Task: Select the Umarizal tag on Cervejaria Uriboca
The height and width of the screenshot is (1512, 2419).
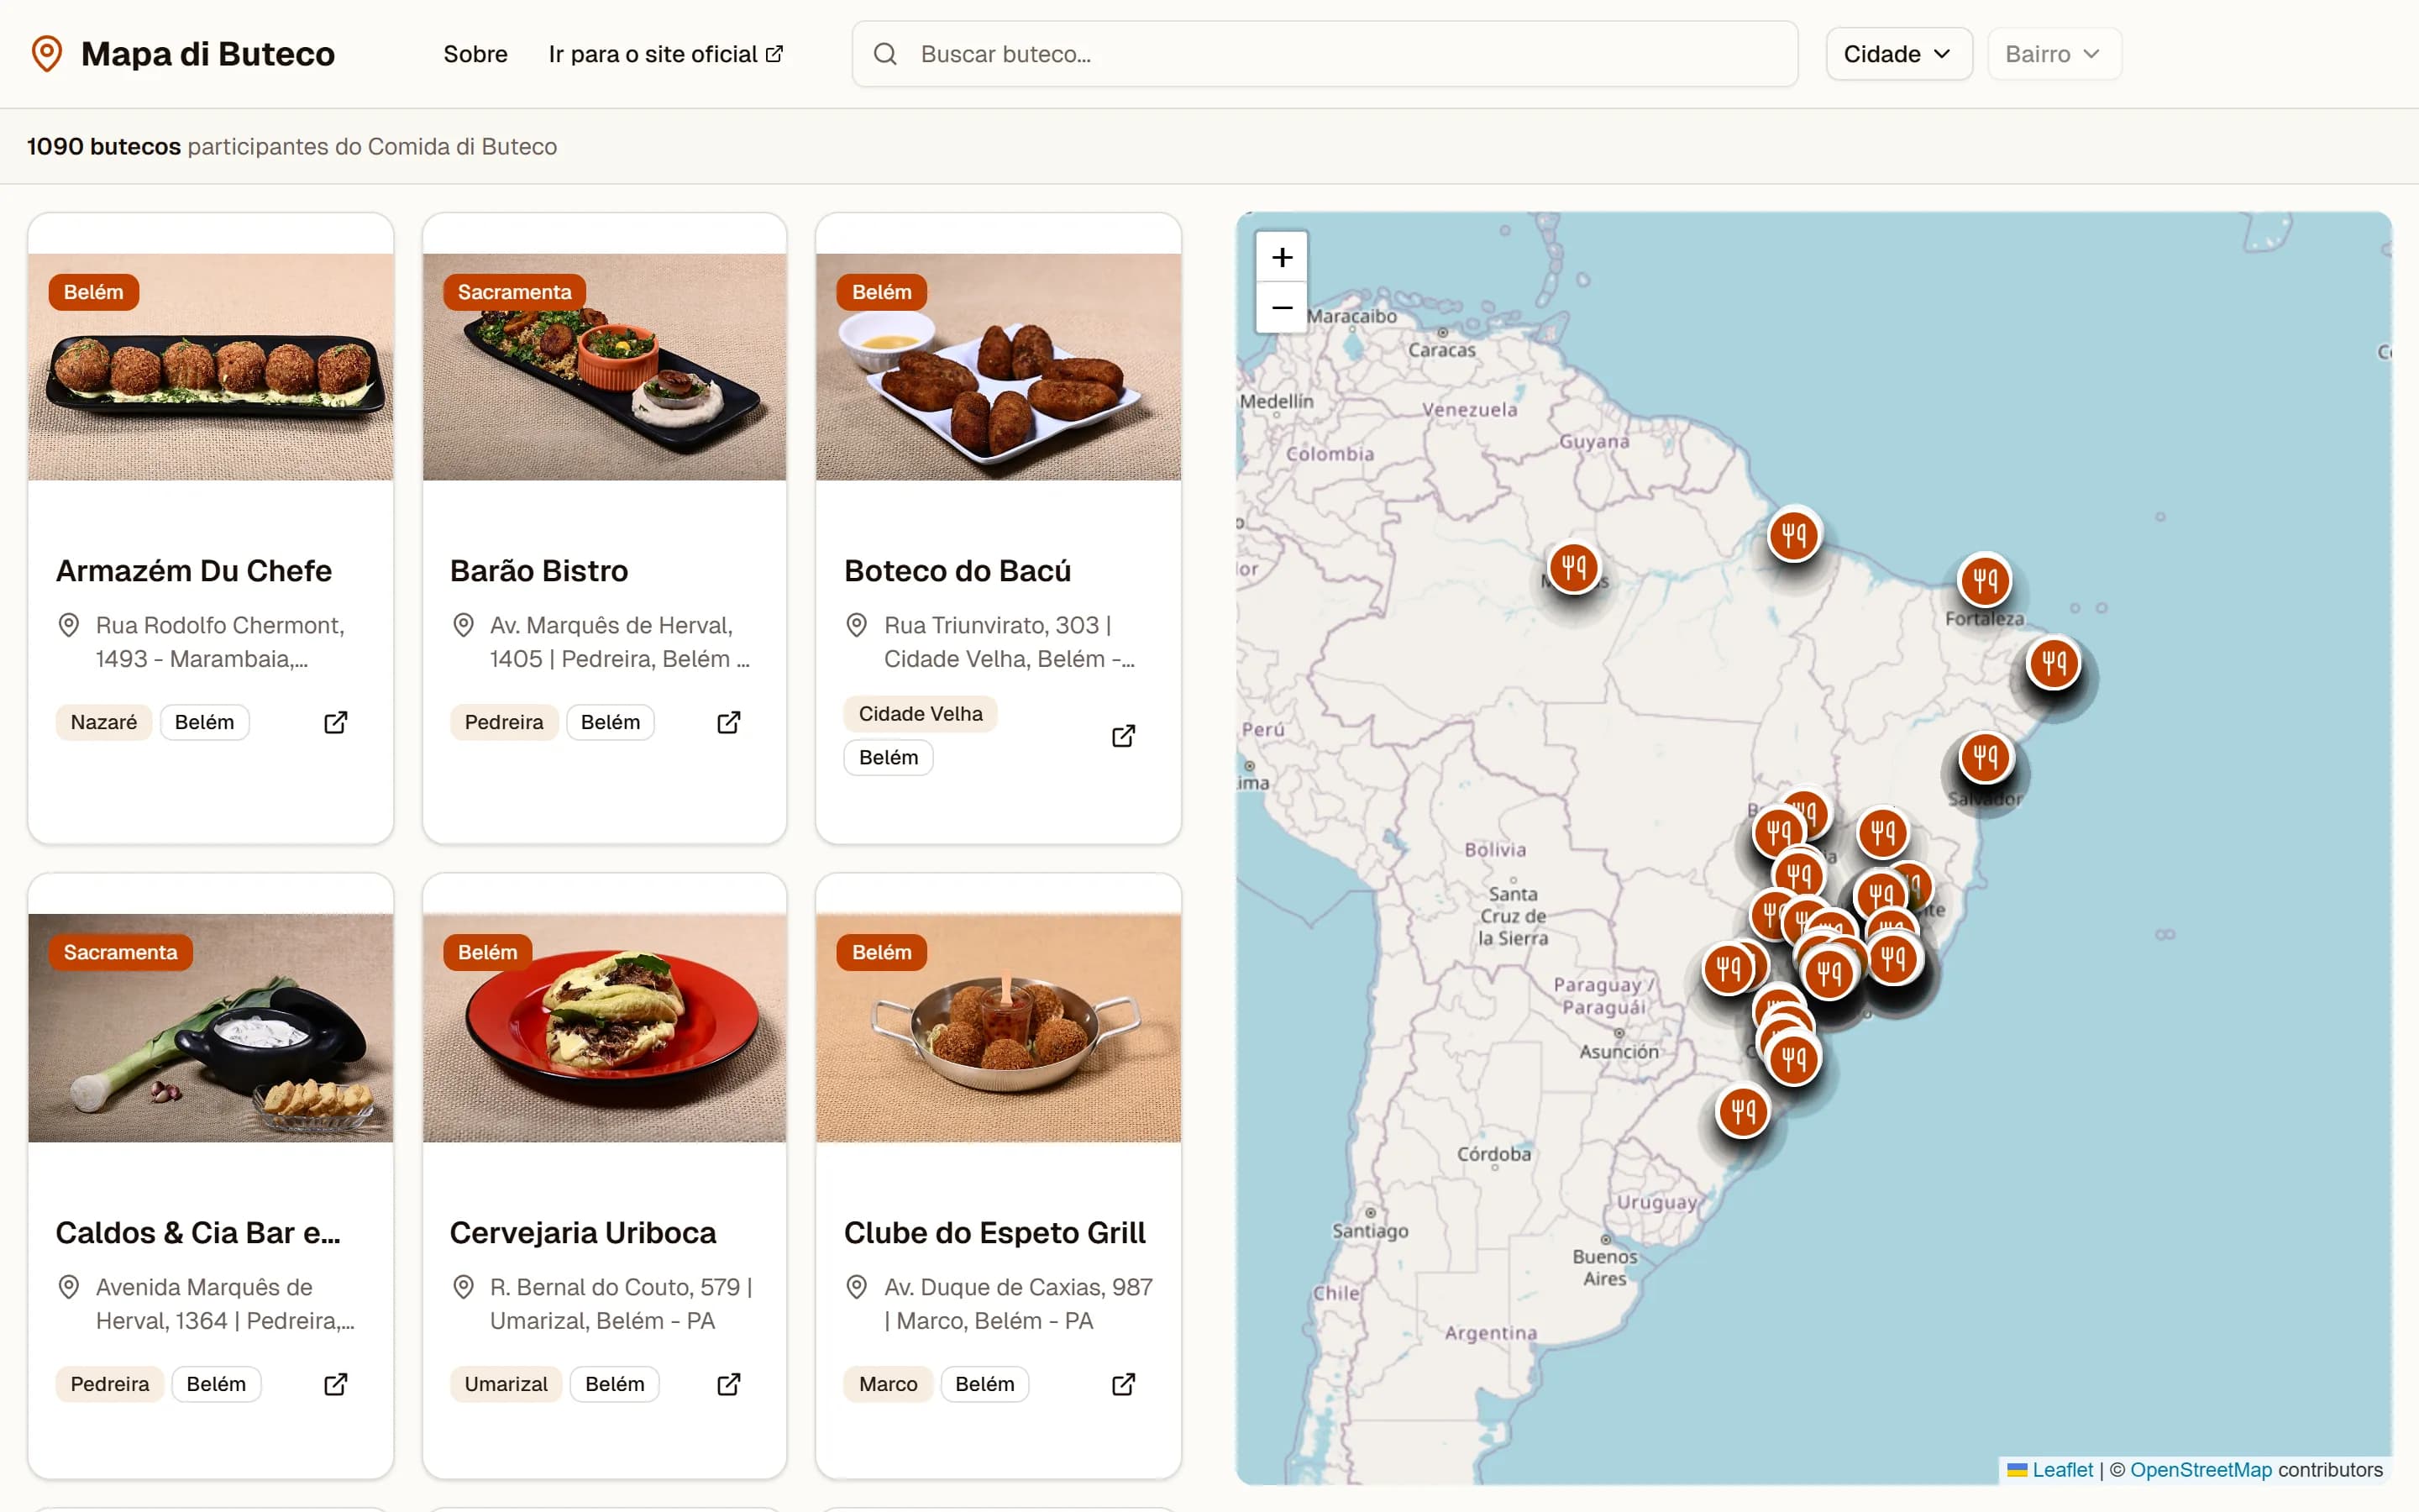Action: point(506,1384)
